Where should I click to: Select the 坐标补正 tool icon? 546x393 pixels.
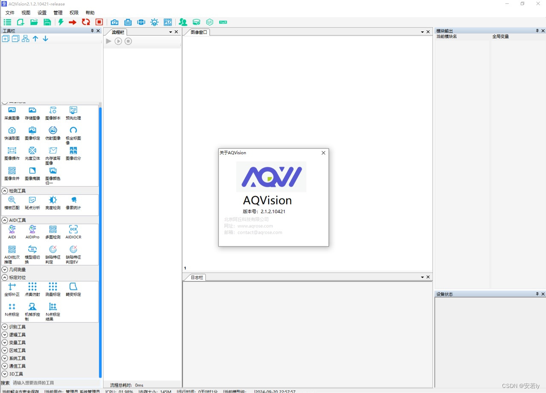(x=12, y=286)
